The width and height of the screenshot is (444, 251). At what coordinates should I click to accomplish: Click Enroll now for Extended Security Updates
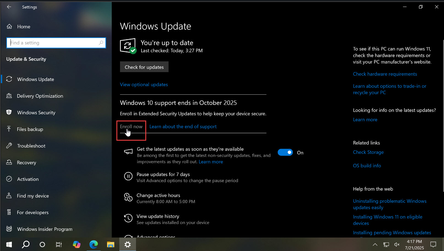point(131,127)
